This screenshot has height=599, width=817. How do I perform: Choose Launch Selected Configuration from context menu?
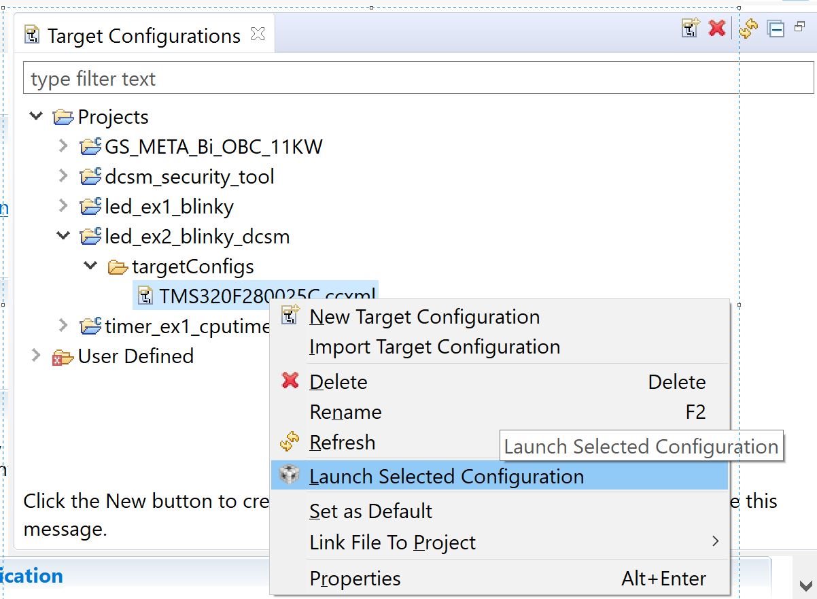coord(446,477)
